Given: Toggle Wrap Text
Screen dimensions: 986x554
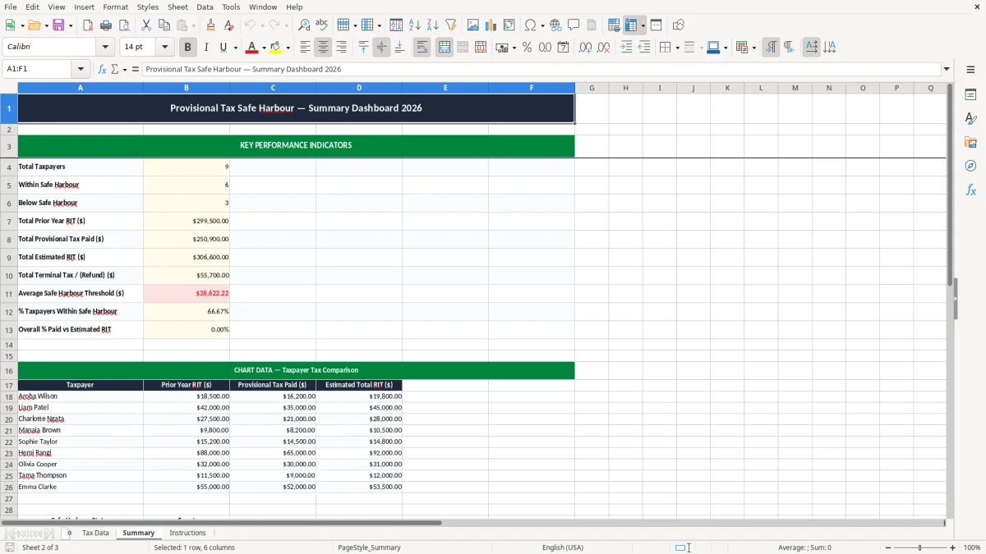Looking at the screenshot, I should click(422, 48).
